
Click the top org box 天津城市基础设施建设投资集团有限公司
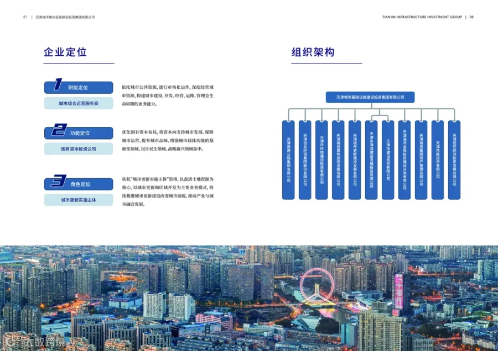(370, 97)
